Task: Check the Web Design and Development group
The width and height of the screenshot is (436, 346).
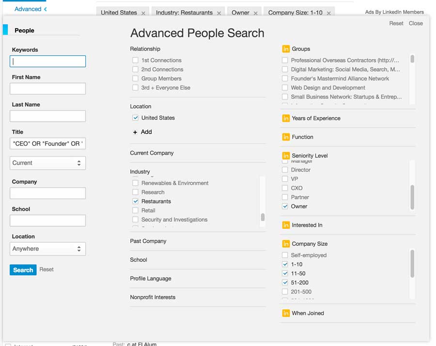Action: (x=285, y=88)
